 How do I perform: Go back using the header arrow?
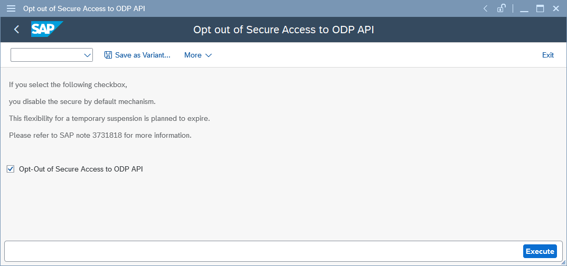pyautogui.click(x=16, y=29)
